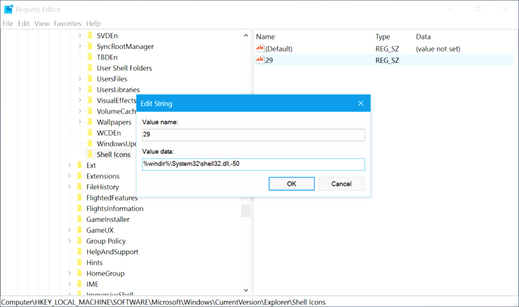The height and width of the screenshot is (307, 519).
Task: Click the Value data text field
Action: coord(253,165)
